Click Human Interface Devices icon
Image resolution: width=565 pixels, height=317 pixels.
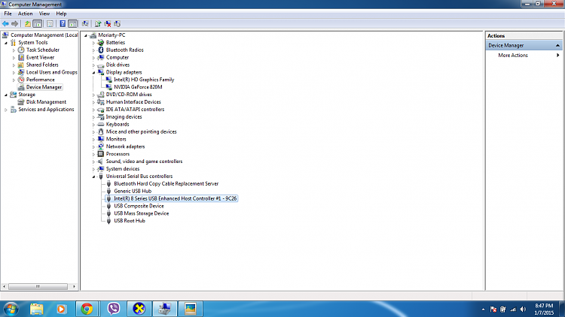click(x=101, y=102)
